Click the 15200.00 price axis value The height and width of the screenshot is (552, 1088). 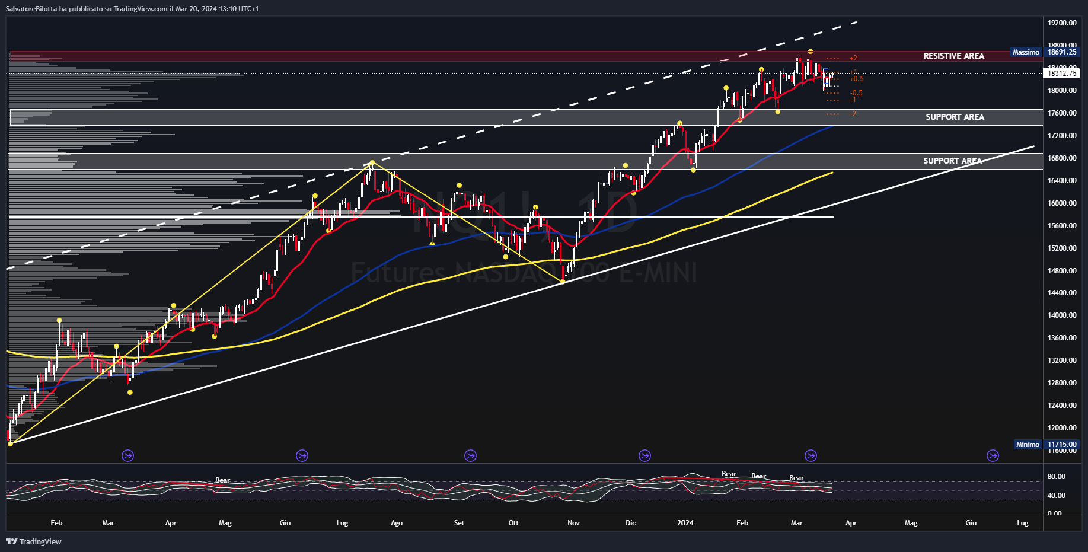tap(1062, 248)
